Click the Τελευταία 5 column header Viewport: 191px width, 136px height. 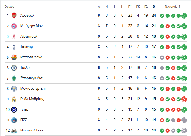(x=172, y=6)
